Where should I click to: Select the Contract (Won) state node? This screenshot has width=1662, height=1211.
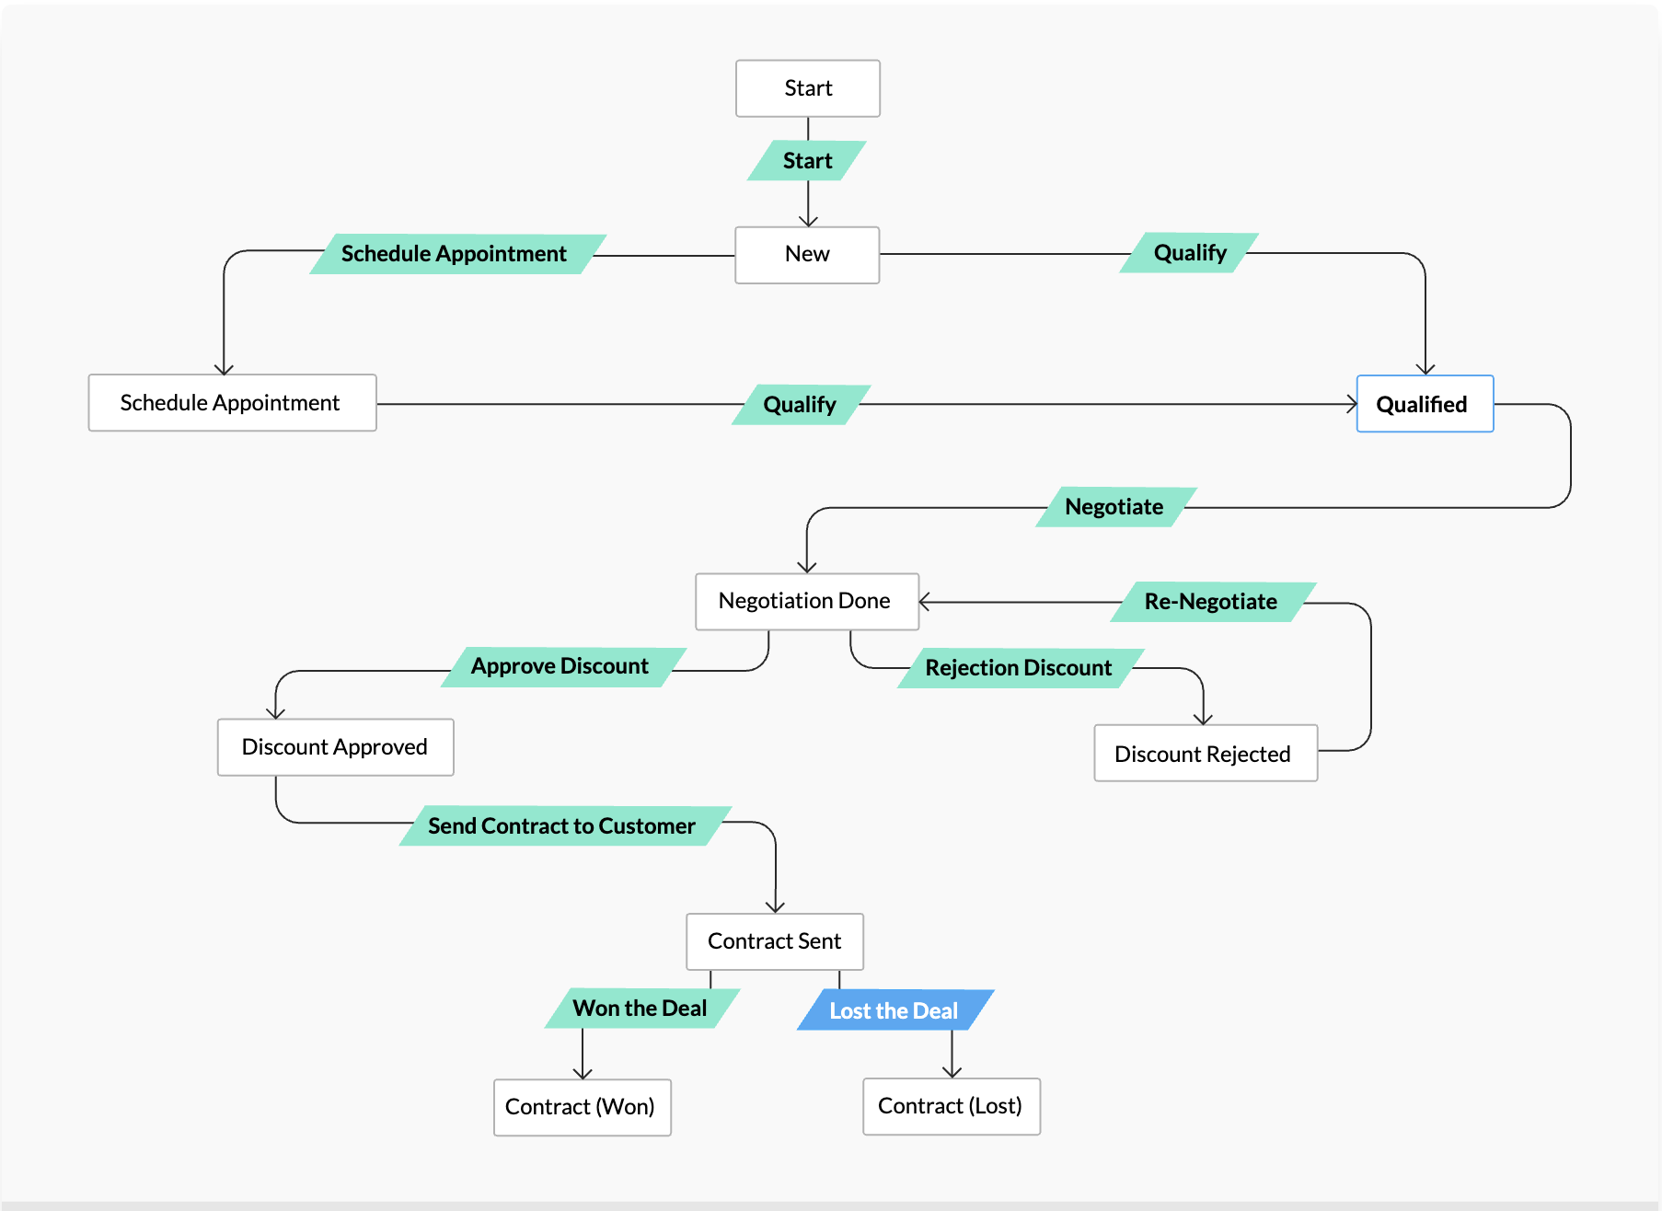point(582,1107)
